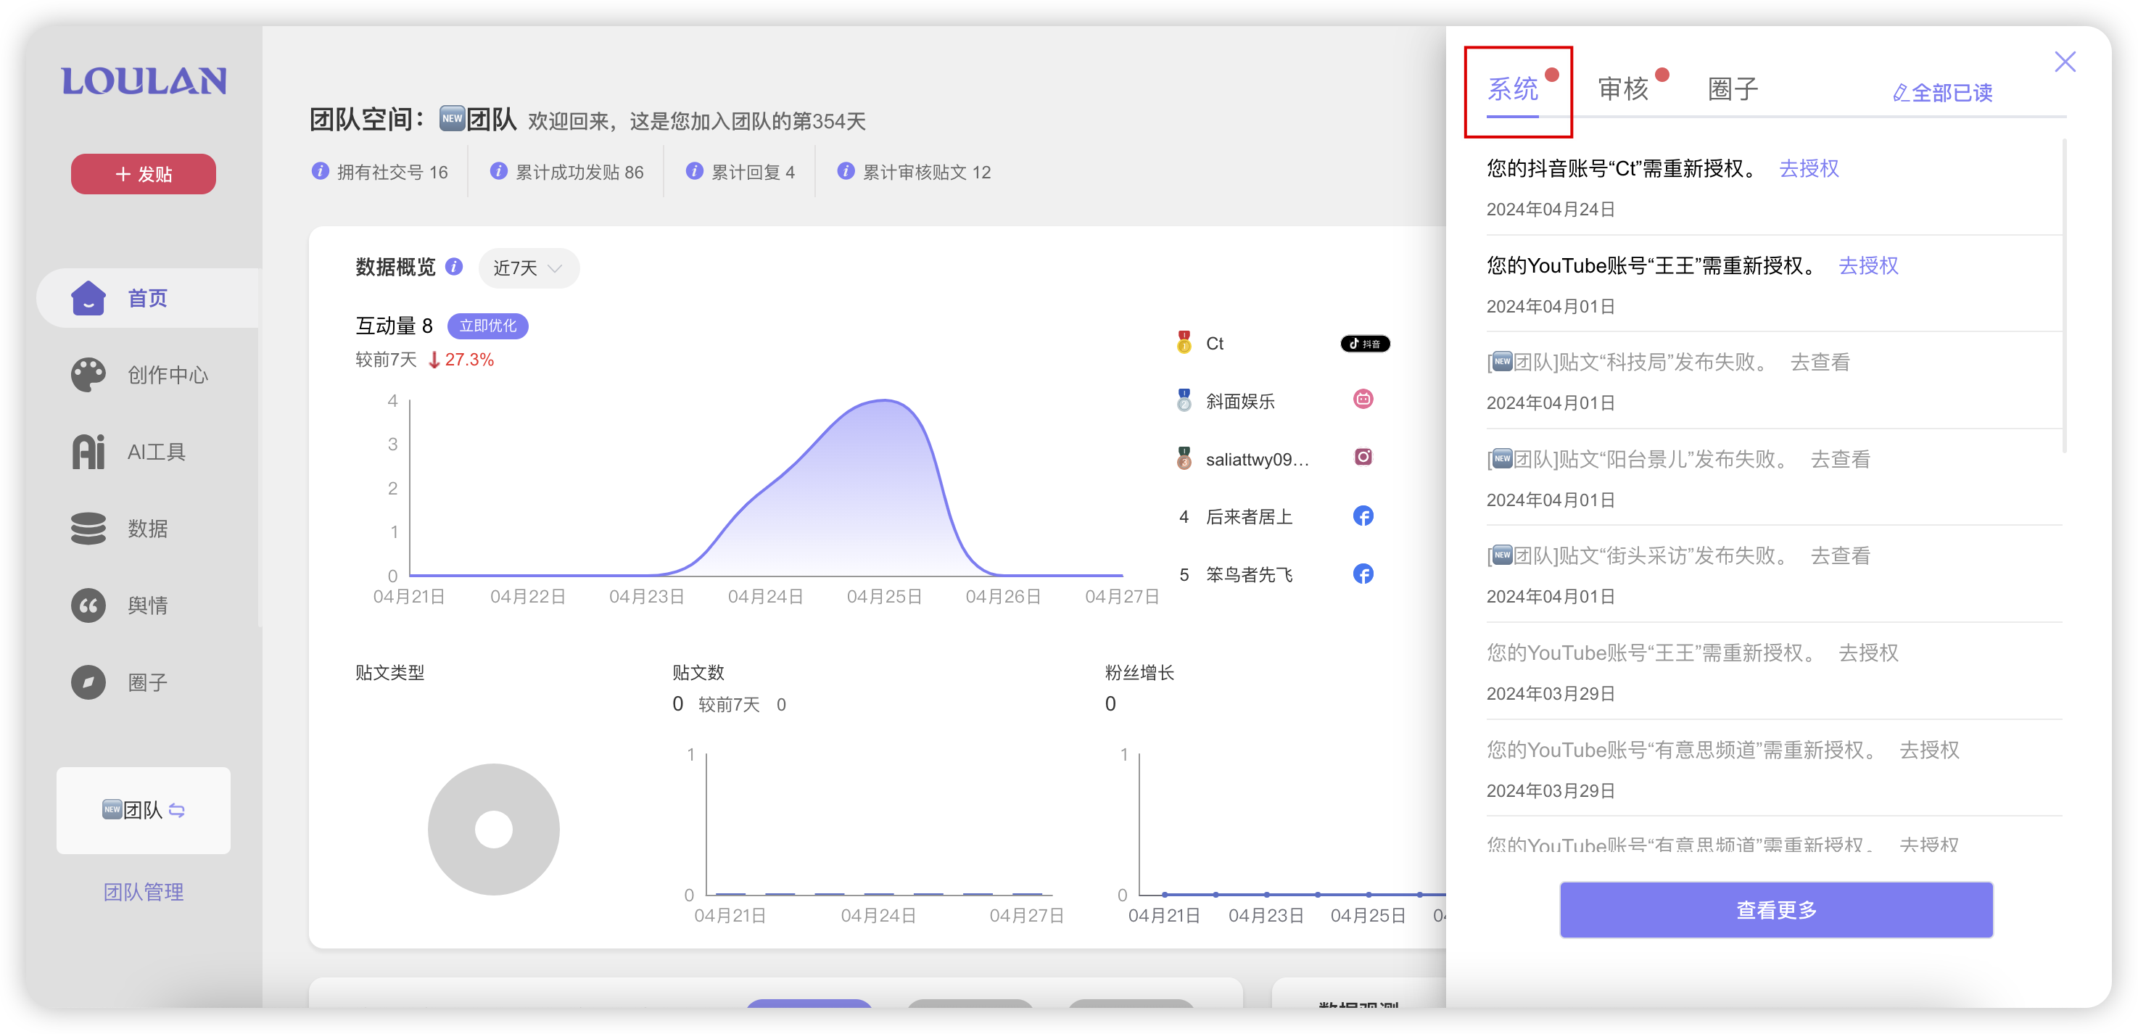Open the 团队管理 link
The width and height of the screenshot is (2138, 1034).
point(144,892)
